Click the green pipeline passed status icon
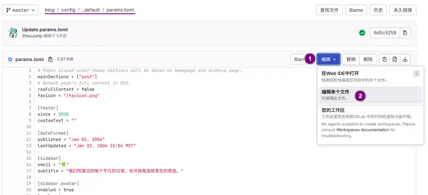The width and height of the screenshot is (428, 195). click(x=362, y=33)
